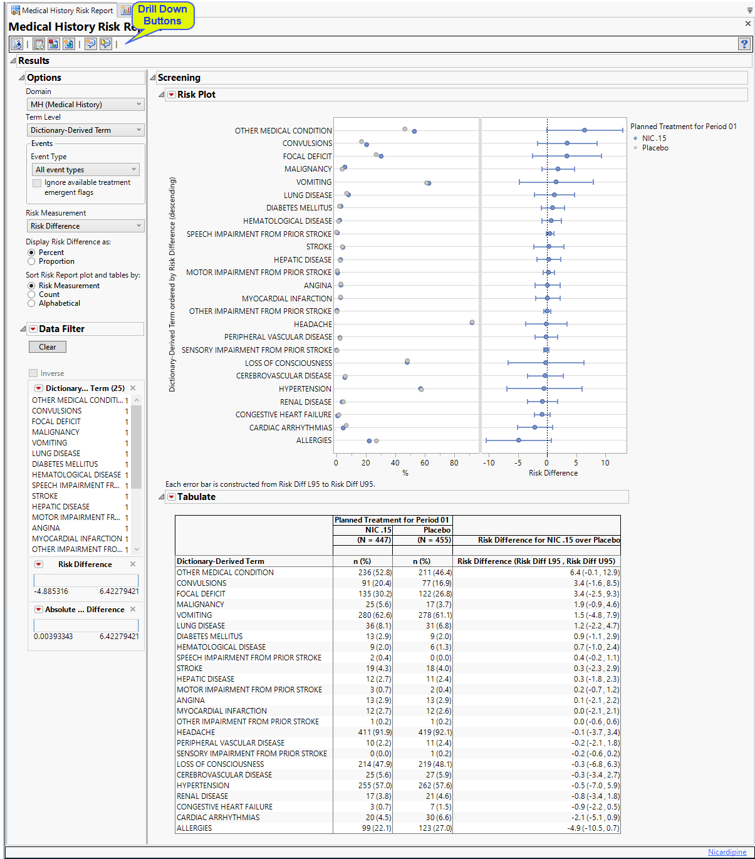Screen dimensions: 755x859
Task: Click the globe drill down toolbar icon
Action: 68,44
